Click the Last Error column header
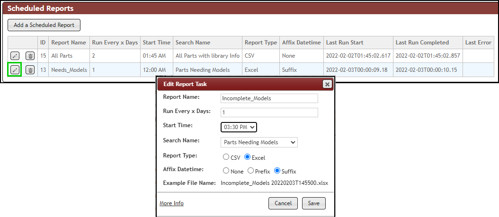This screenshot has height=217, width=499. 478,43
